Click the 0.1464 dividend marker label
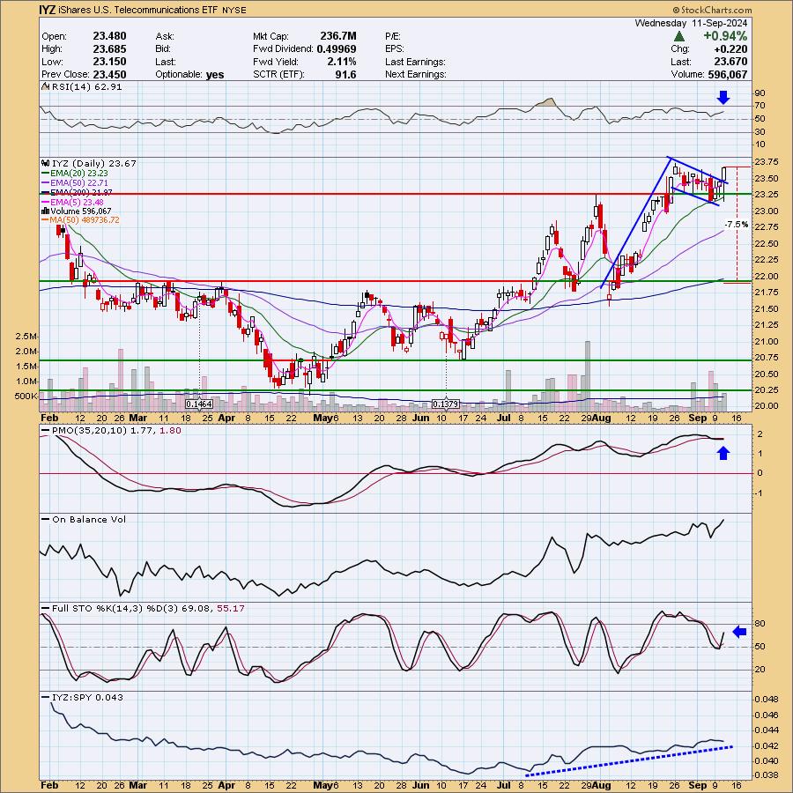 [x=199, y=404]
